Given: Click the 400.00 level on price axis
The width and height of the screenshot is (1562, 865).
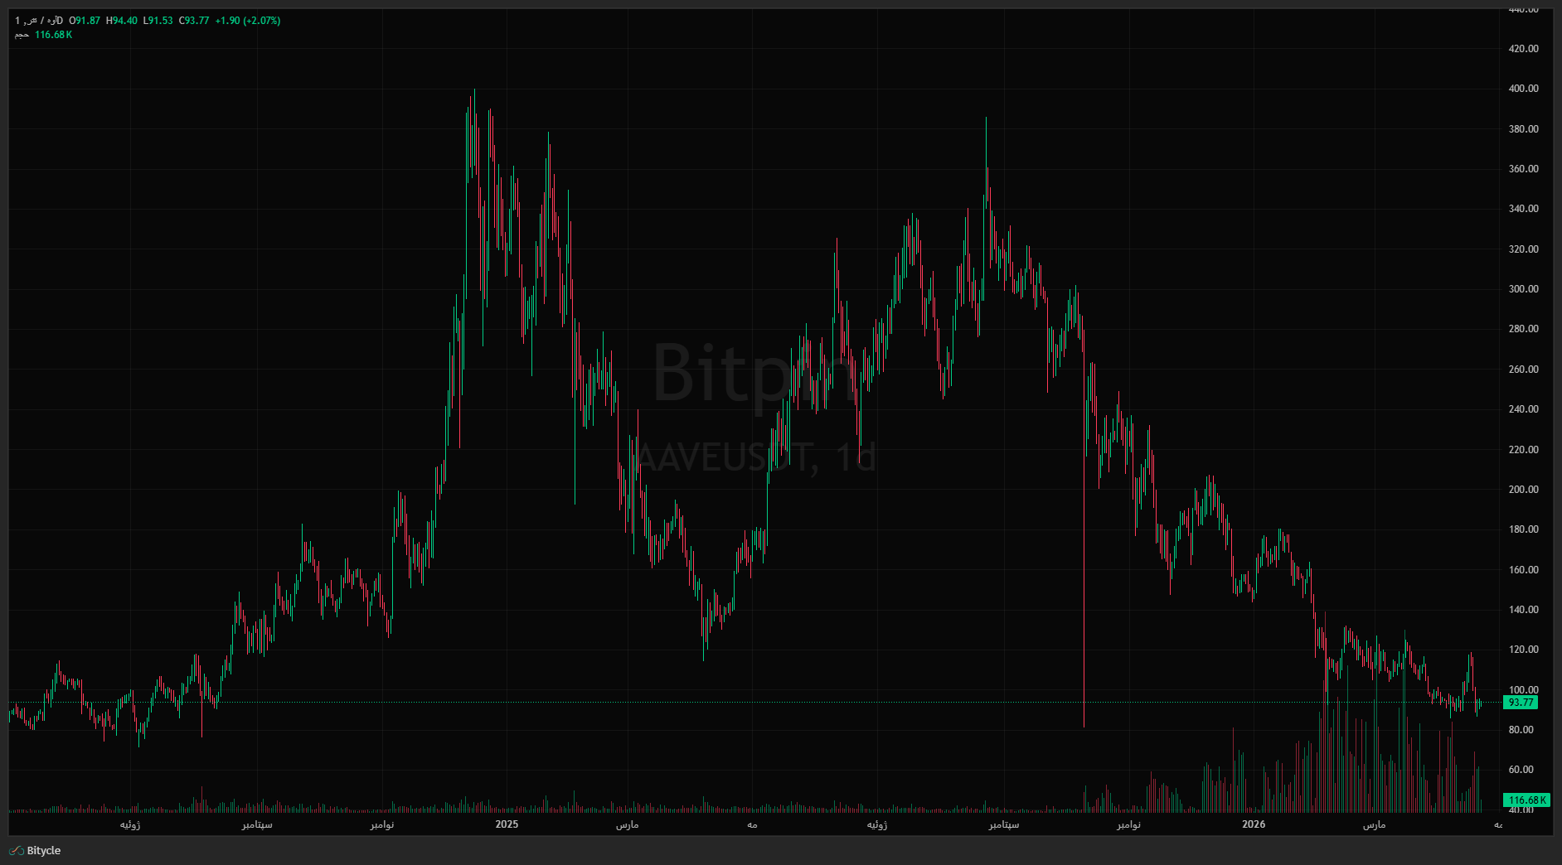Looking at the screenshot, I should [1523, 89].
